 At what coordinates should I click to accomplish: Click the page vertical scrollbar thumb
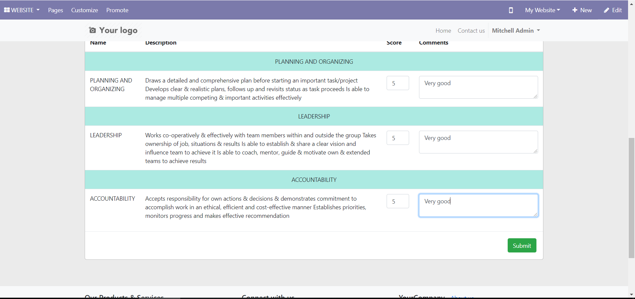pyautogui.click(x=631, y=198)
